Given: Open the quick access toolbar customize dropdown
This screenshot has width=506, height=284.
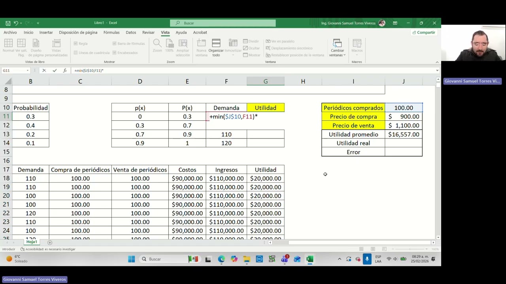Looking at the screenshot, I should (x=38, y=23).
